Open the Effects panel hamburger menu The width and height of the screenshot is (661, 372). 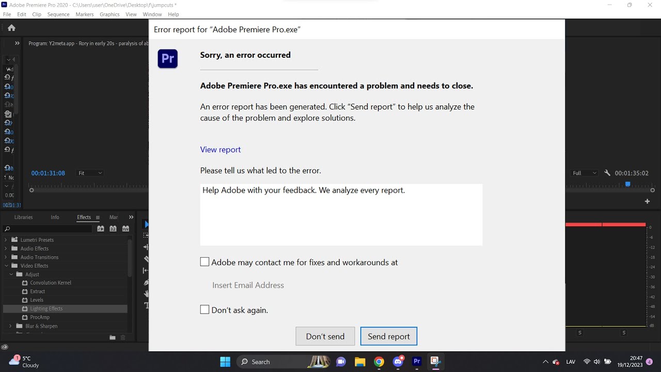click(x=98, y=218)
